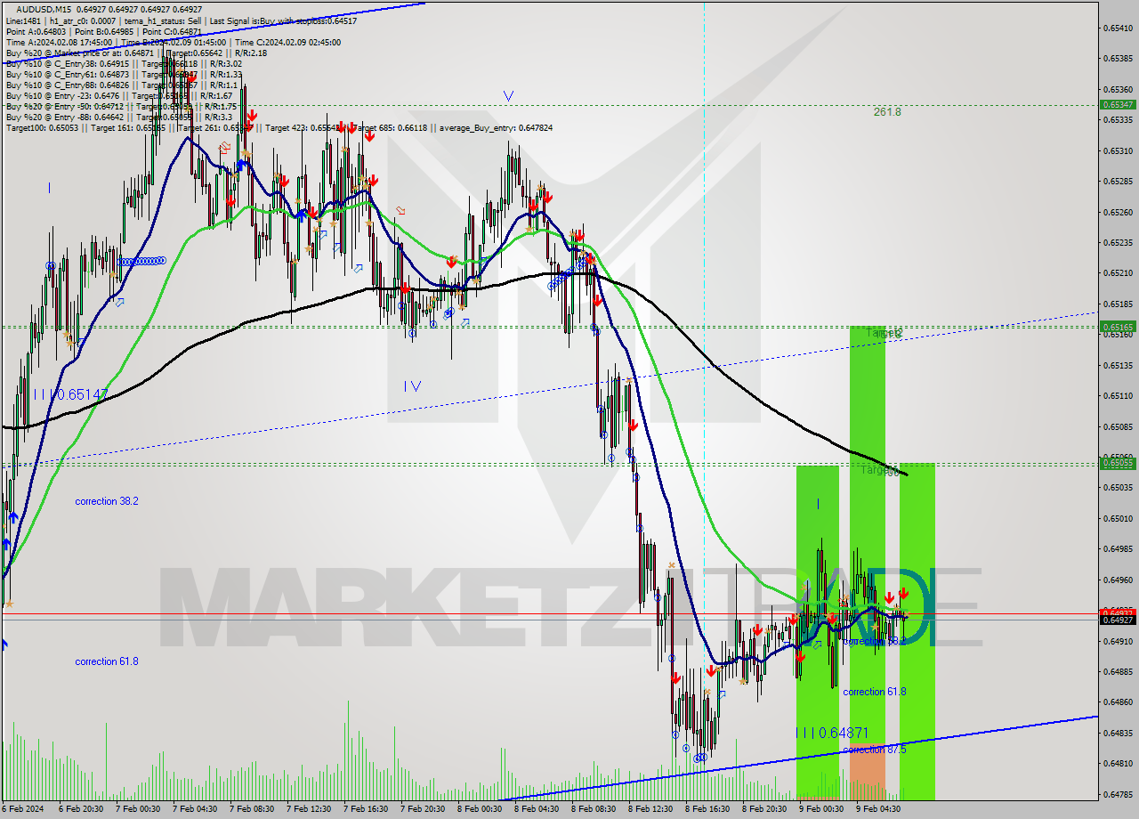Click the 'Target 685: 0.66118' text
The image size is (1139, 819).
[391, 127]
